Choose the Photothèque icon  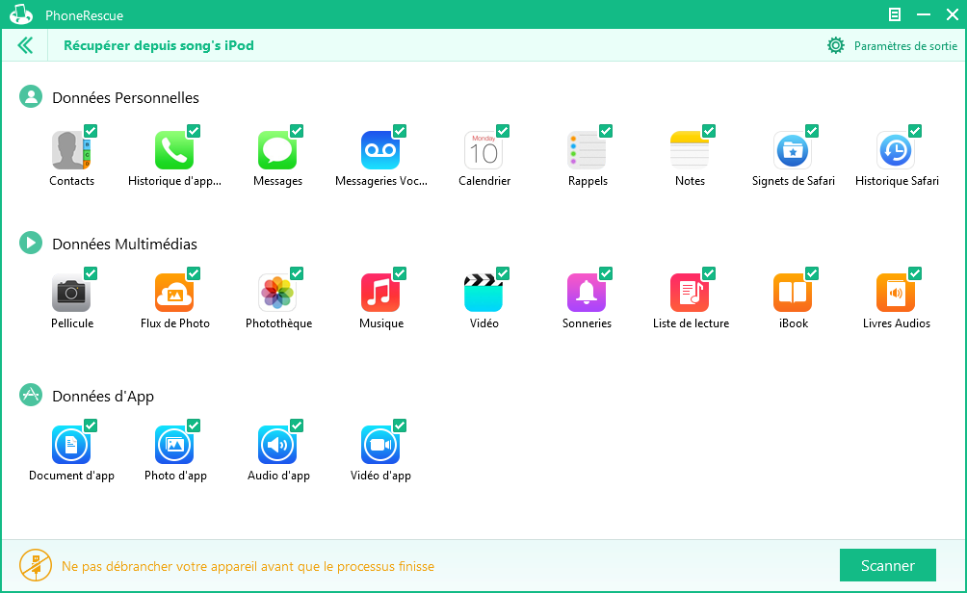point(276,293)
